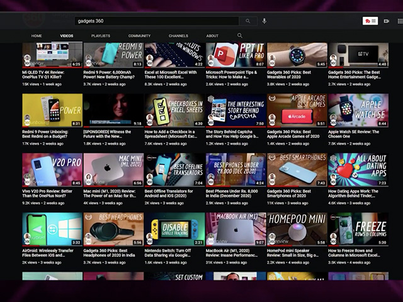Image resolution: width=403 pixels, height=302 pixels.
Task: Select the Channels tab
Action: pos(178,36)
